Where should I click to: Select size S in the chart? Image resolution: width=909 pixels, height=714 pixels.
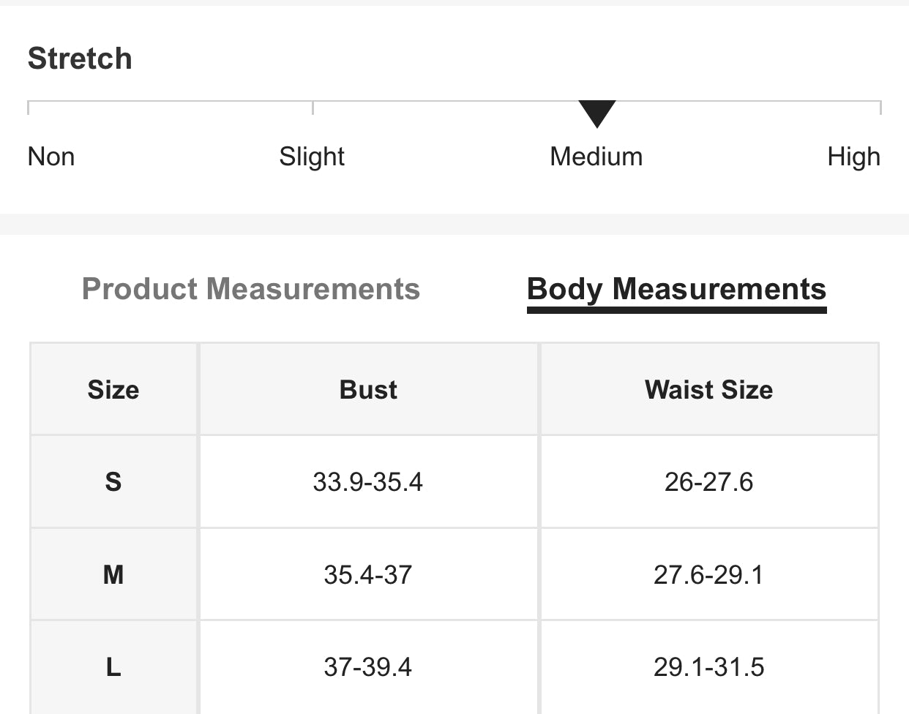[113, 481]
